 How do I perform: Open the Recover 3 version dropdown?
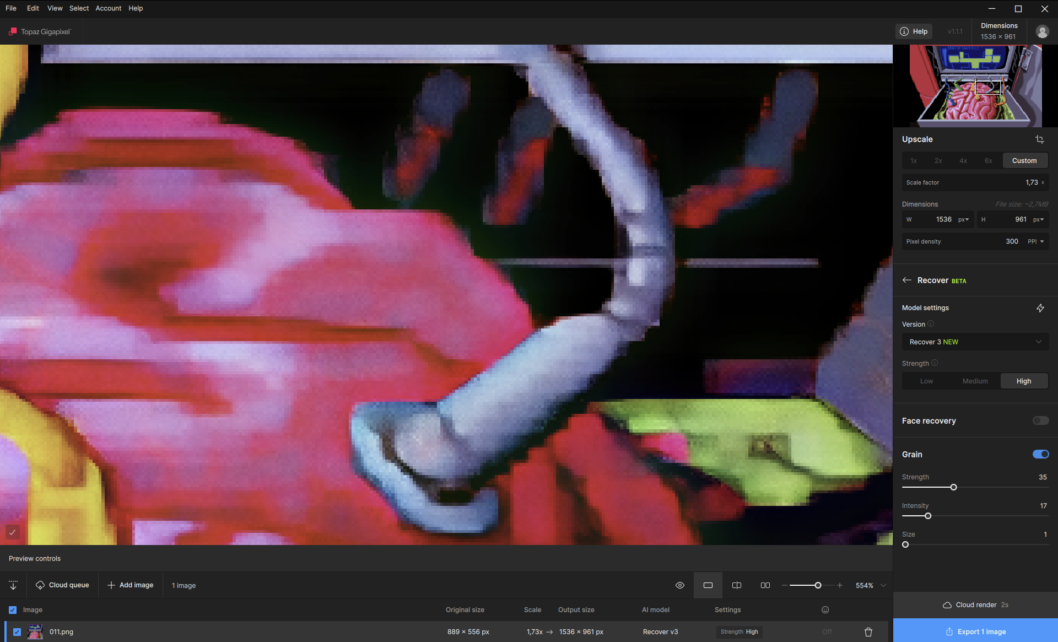975,342
